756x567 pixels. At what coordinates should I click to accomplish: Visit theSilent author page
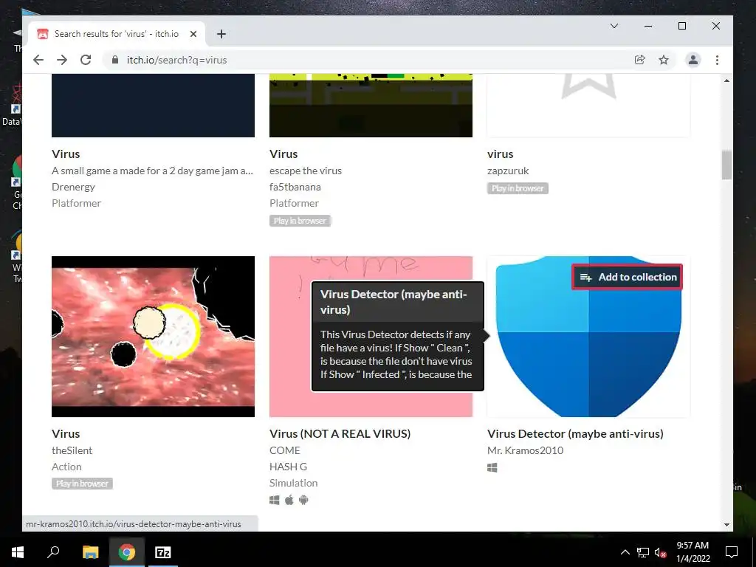pyautogui.click(x=72, y=450)
